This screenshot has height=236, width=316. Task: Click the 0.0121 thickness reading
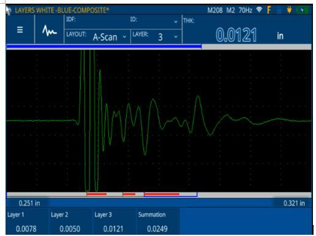[236, 35]
